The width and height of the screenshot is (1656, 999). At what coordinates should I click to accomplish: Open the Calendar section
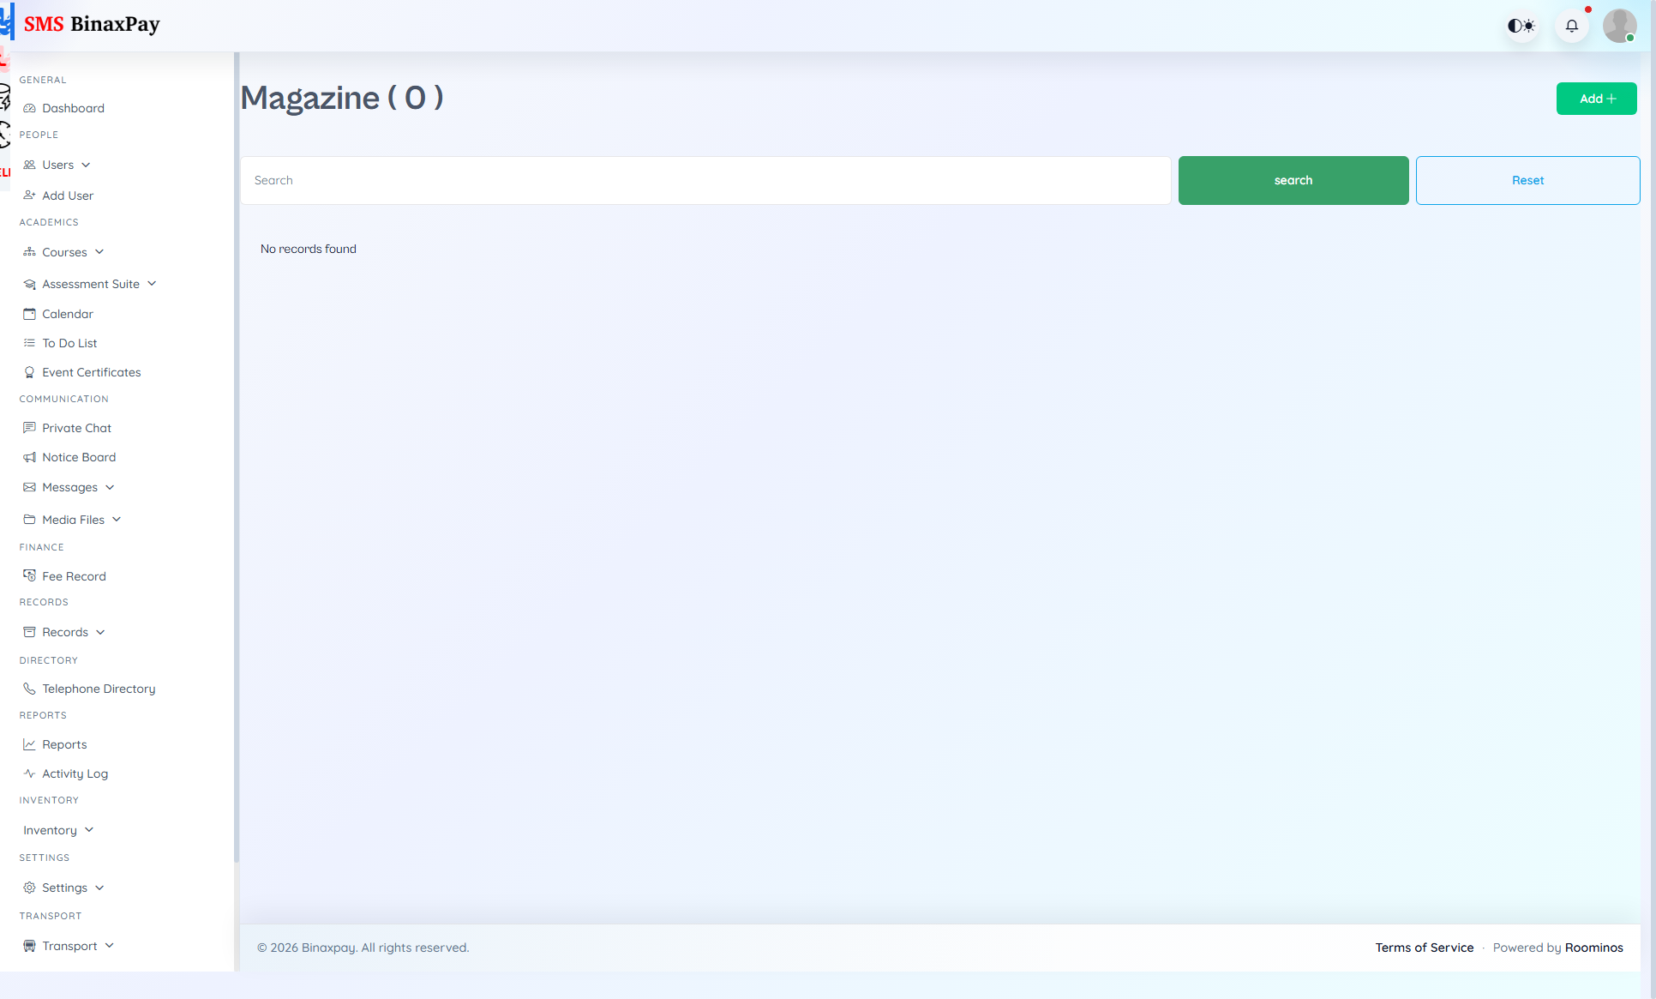[x=68, y=313]
